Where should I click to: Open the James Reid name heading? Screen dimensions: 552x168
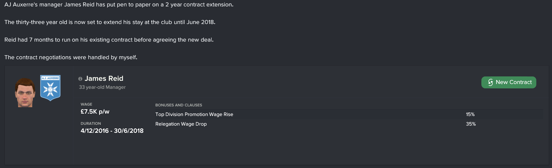pos(104,79)
